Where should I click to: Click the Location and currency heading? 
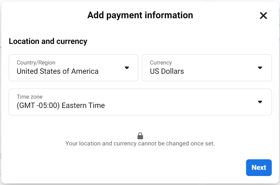coord(48,41)
